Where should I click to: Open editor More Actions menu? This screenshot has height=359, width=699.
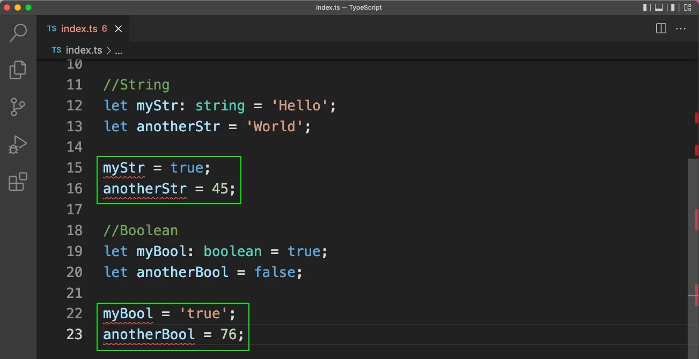(x=681, y=28)
